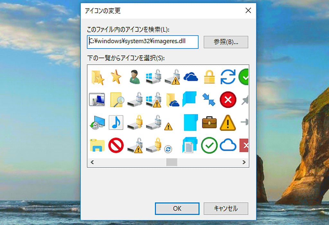Click the horizontal scrollbar thumb
The image size is (329, 225).
pyautogui.click(x=172, y=162)
